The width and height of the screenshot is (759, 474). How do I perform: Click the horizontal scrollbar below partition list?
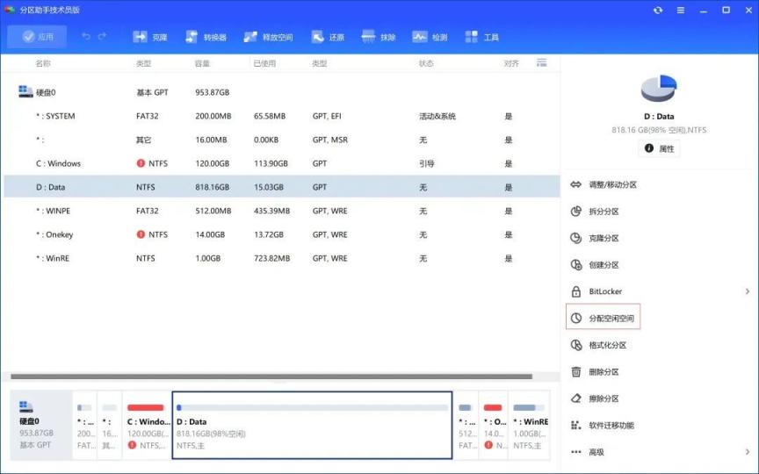pyautogui.click(x=272, y=377)
